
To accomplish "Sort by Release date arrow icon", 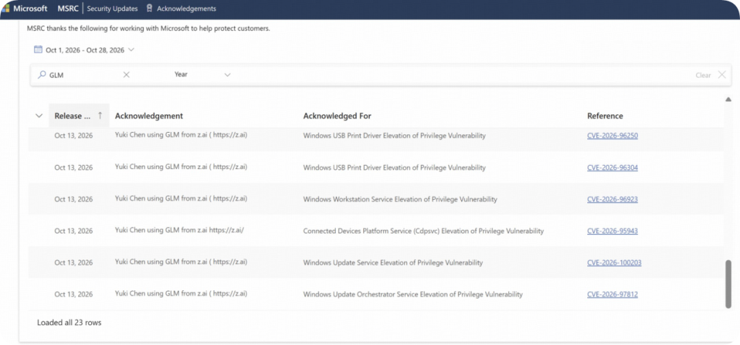I will [x=100, y=116].
